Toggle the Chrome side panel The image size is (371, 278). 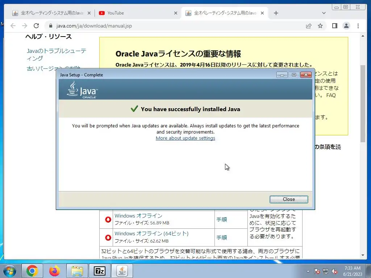tap(334, 26)
